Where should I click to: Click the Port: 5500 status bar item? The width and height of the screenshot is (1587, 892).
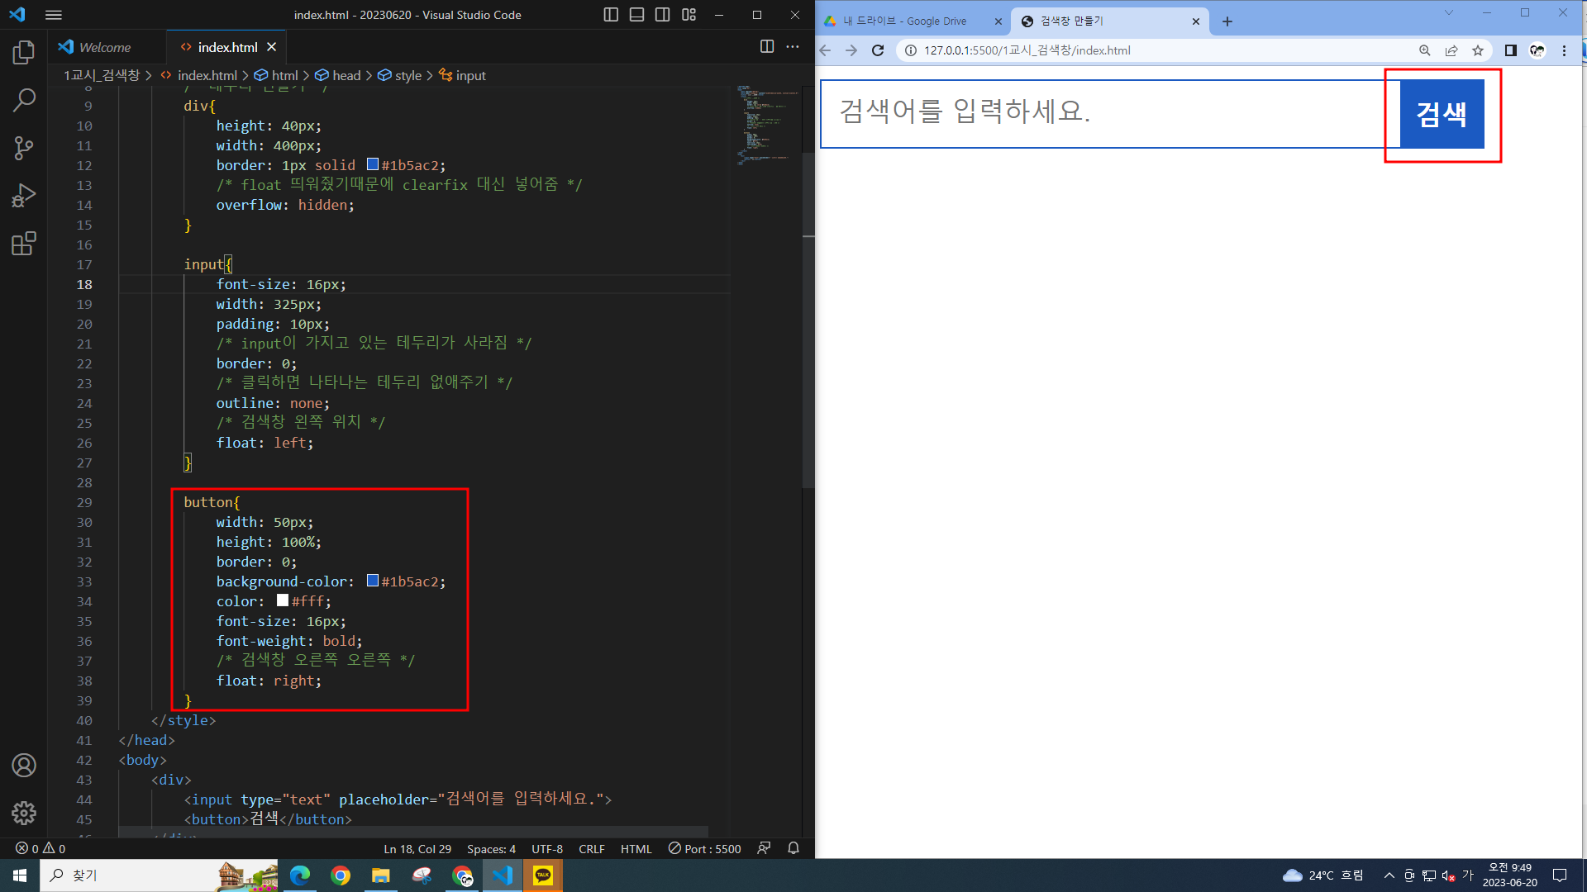point(705,849)
